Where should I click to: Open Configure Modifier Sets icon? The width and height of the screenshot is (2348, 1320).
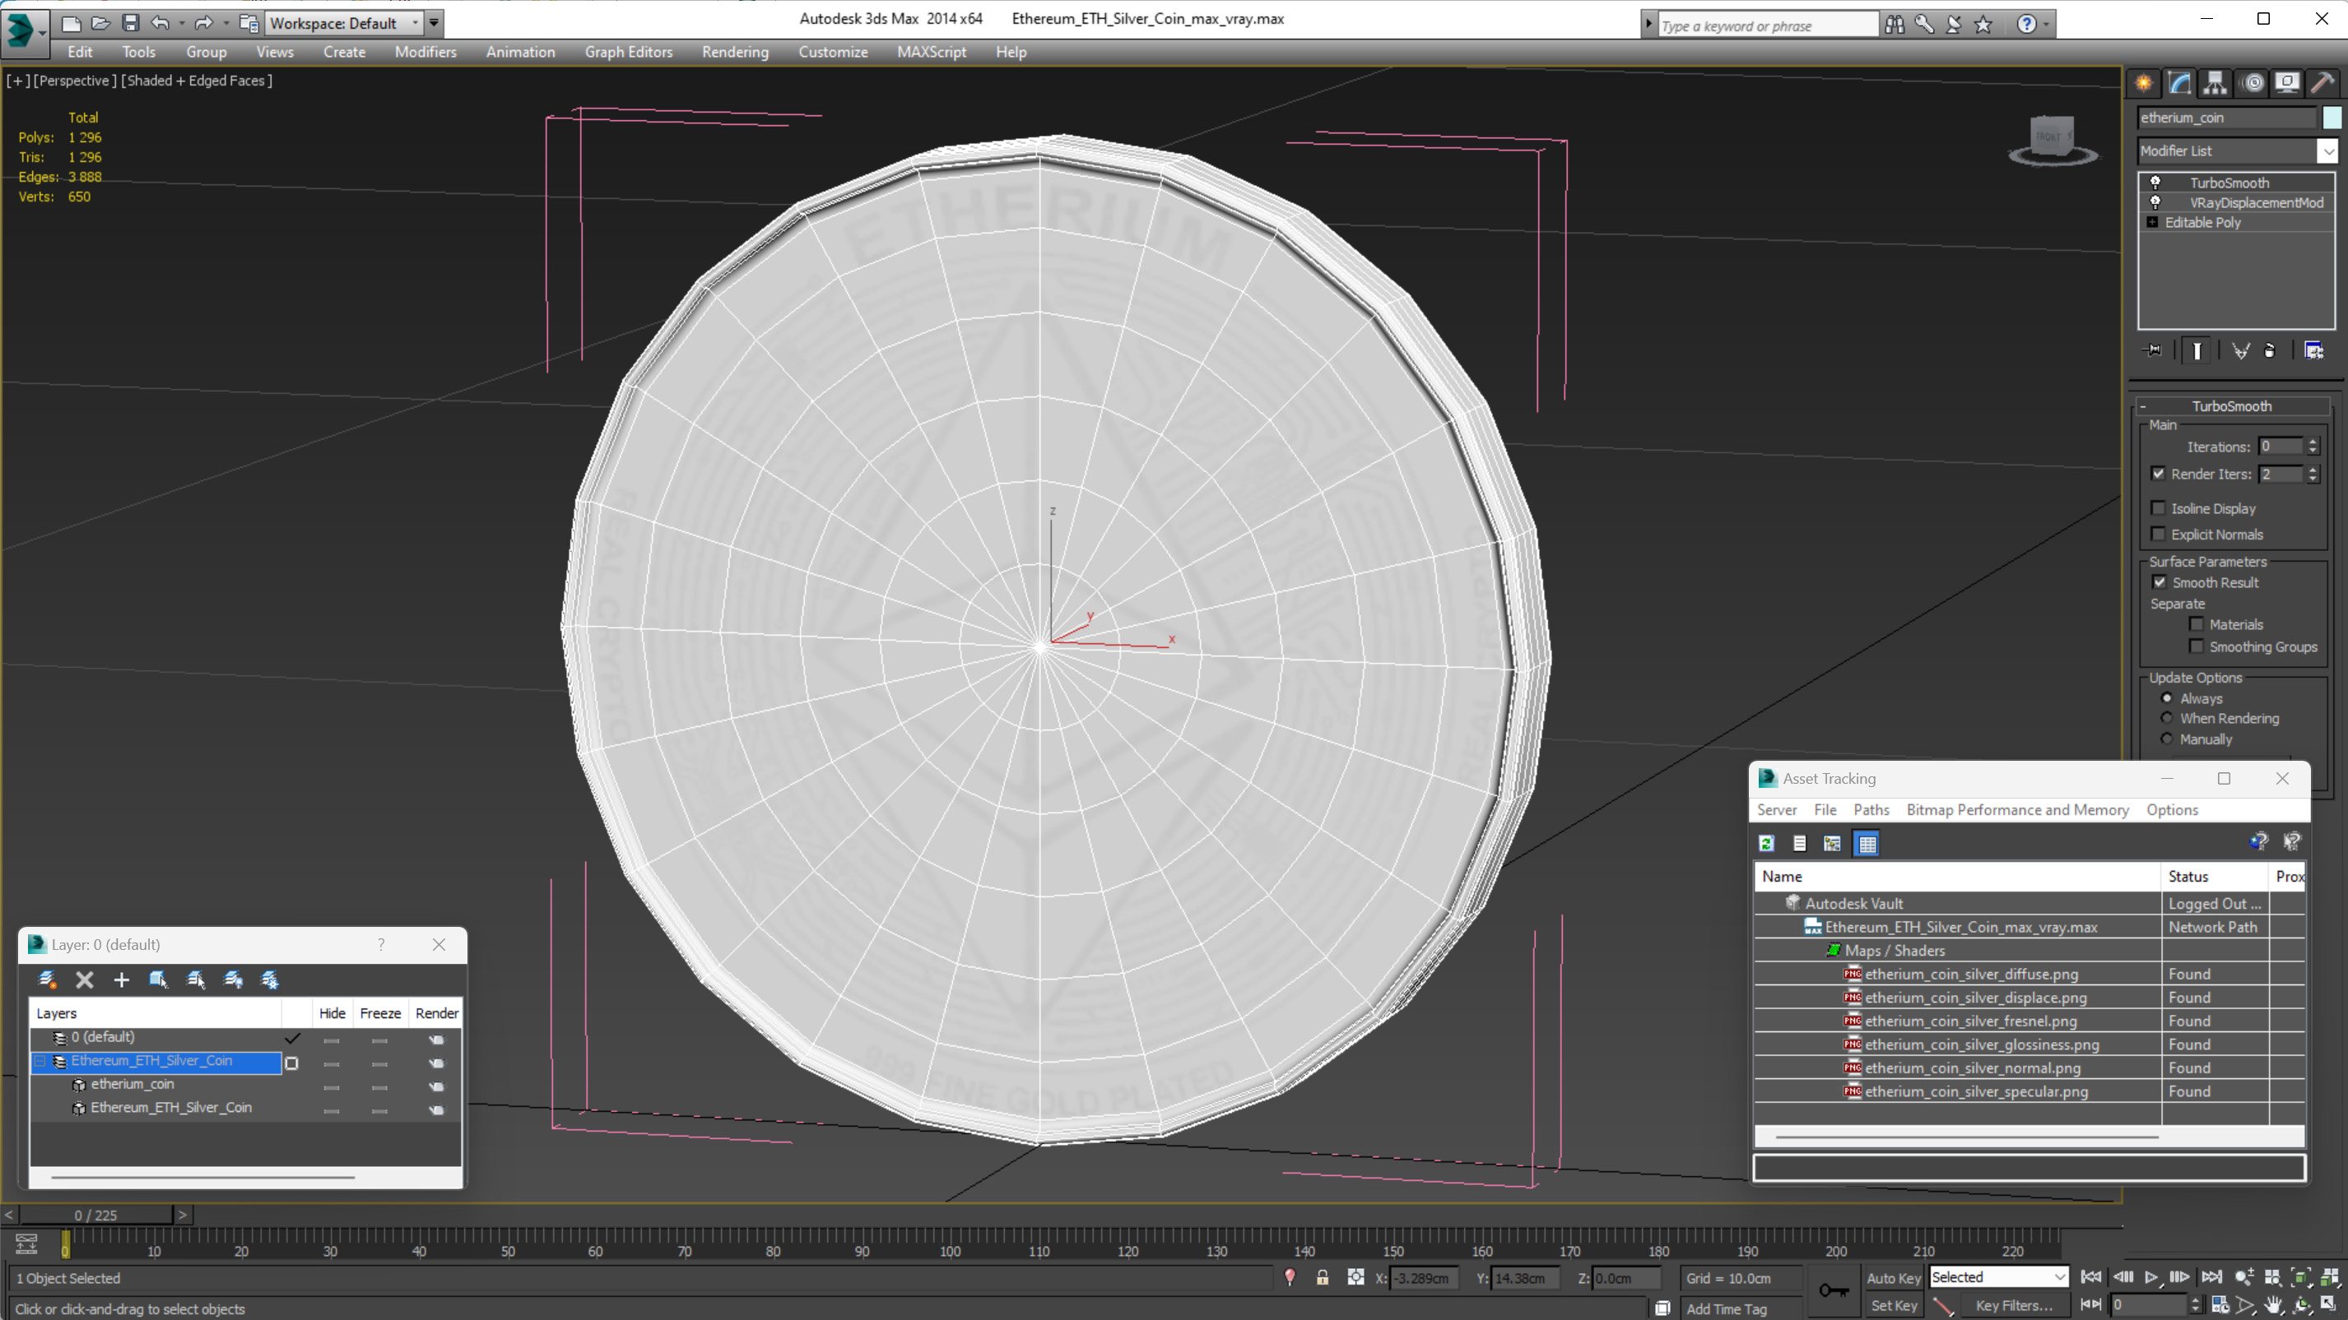coord(2314,350)
